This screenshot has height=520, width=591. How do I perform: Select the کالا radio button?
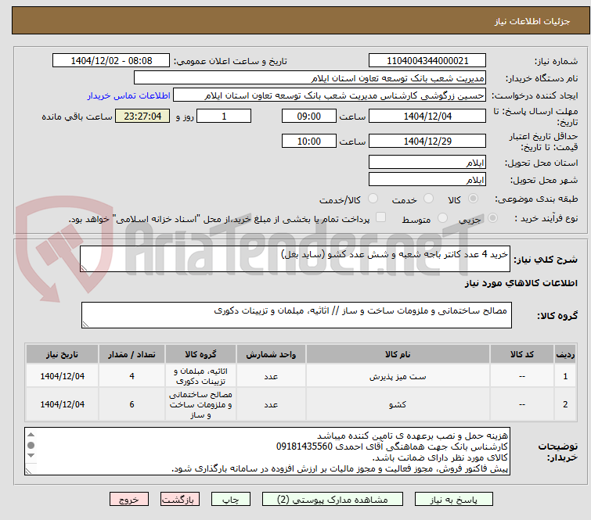pyautogui.click(x=473, y=199)
